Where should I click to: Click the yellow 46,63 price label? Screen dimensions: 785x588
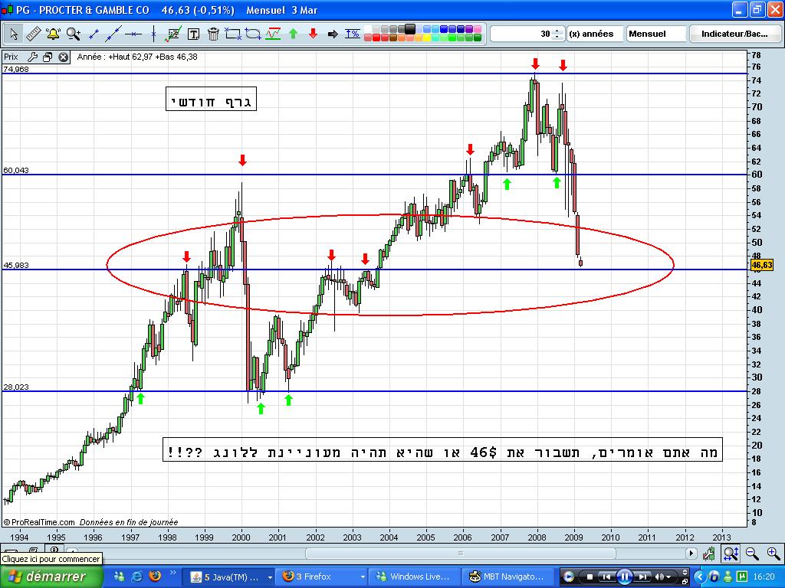[761, 265]
